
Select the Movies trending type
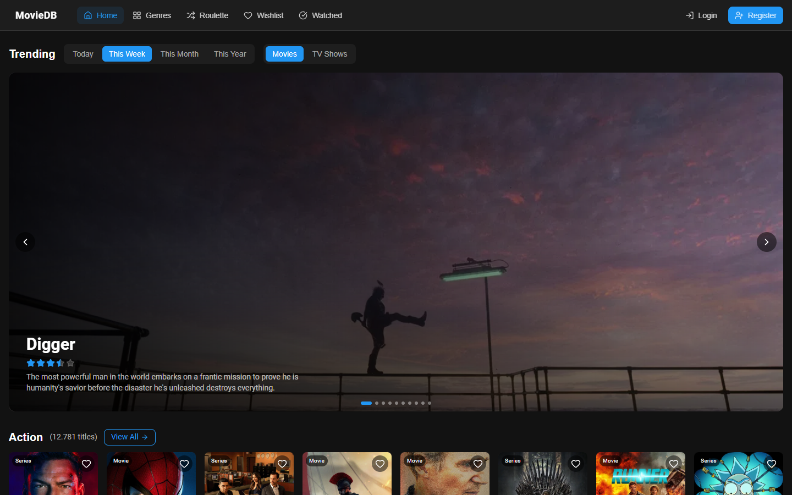[284, 54]
